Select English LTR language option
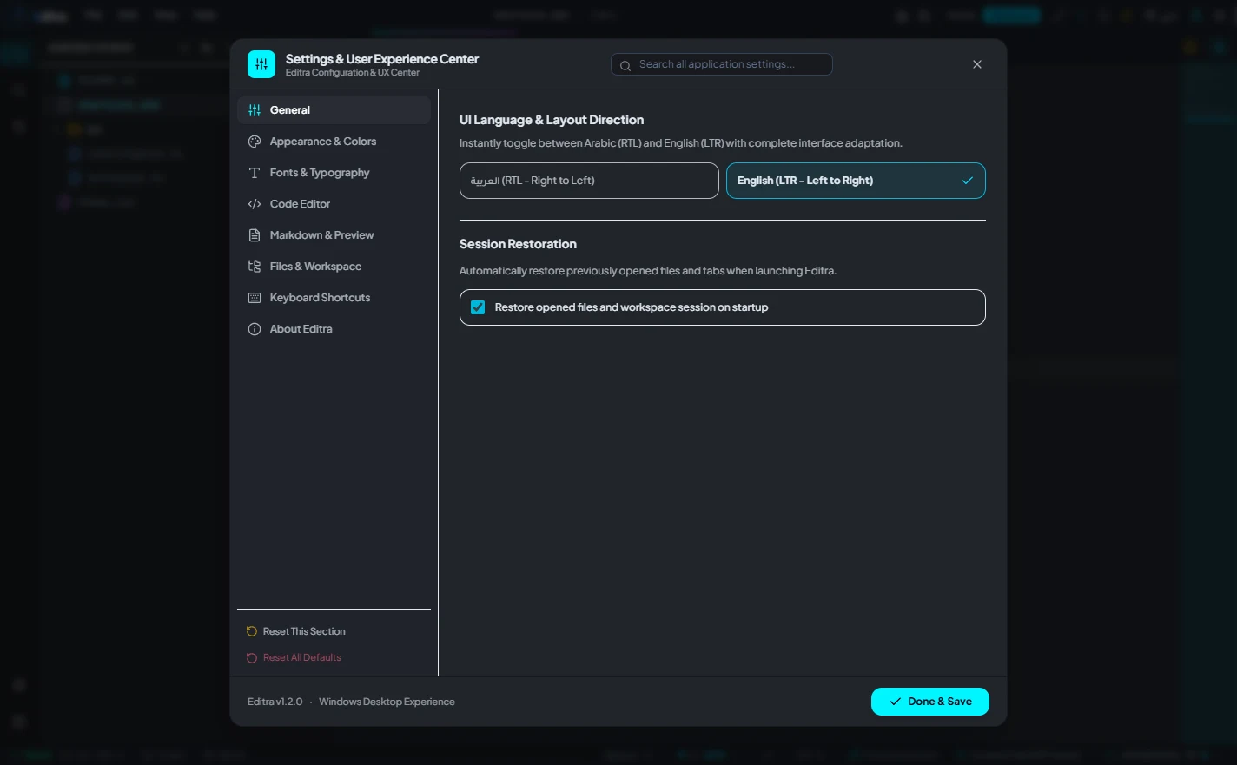 click(856, 181)
